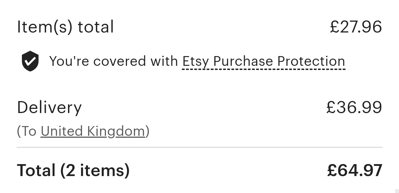Viewport: 399px width, 193px height.
Task: Click the "You're covered with" text
Action: (x=113, y=61)
